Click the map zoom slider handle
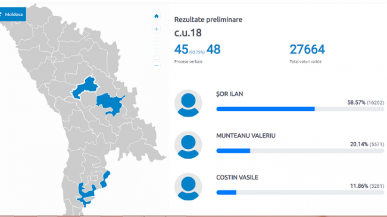This screenshot has width=387, height=217. tap(156, 58)
